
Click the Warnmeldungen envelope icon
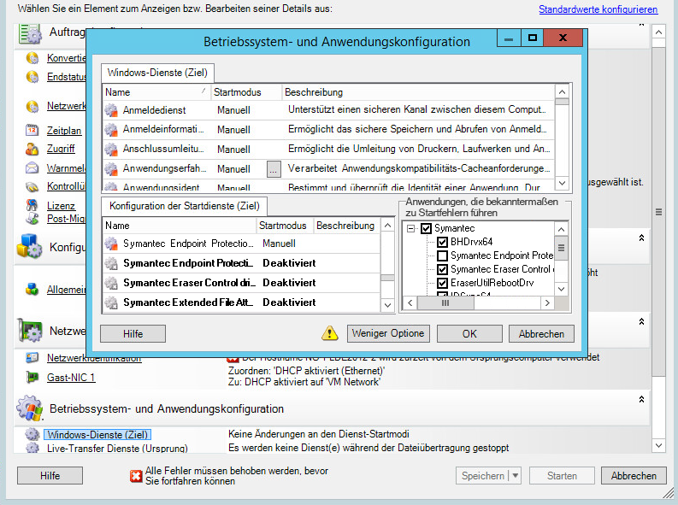pyautogui.click(x=32, y=168)
